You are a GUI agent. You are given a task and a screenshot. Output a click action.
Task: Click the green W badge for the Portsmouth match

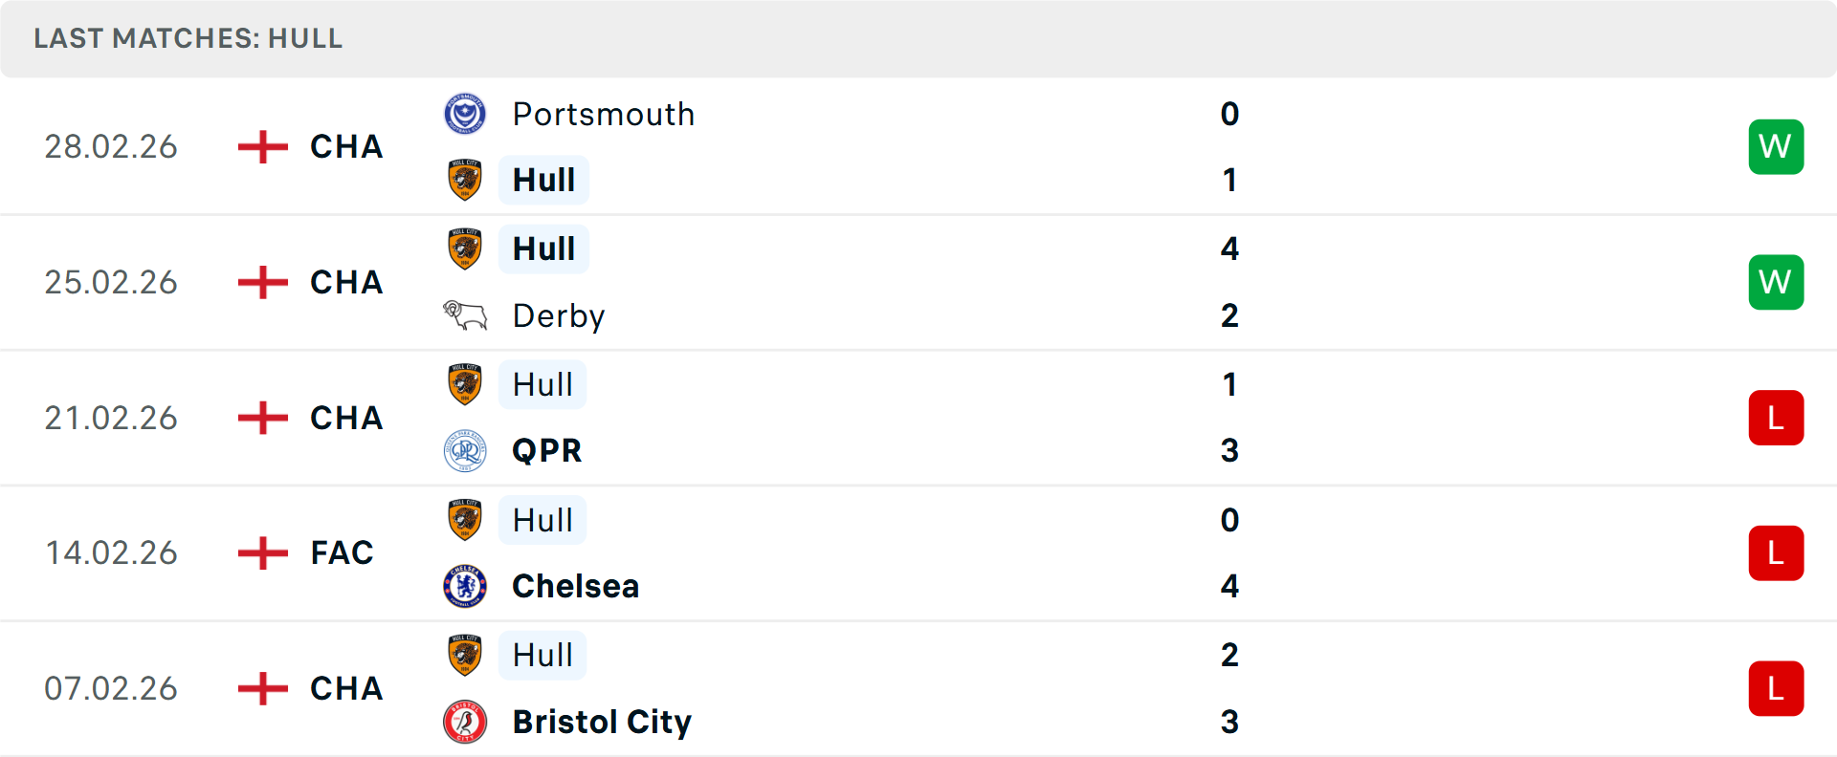click(x=1777, y=146)
